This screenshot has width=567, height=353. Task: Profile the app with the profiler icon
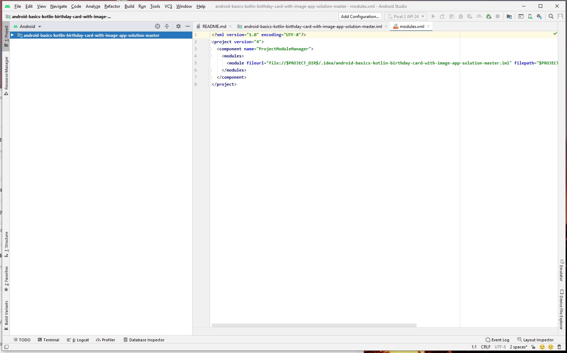480,17
